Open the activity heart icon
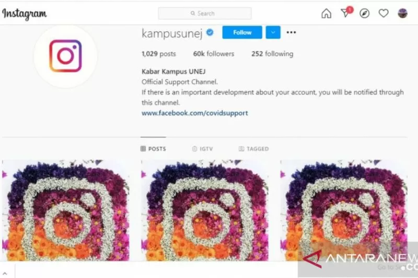The height and width of the screenshot is (278, 418). coord(384,14)
